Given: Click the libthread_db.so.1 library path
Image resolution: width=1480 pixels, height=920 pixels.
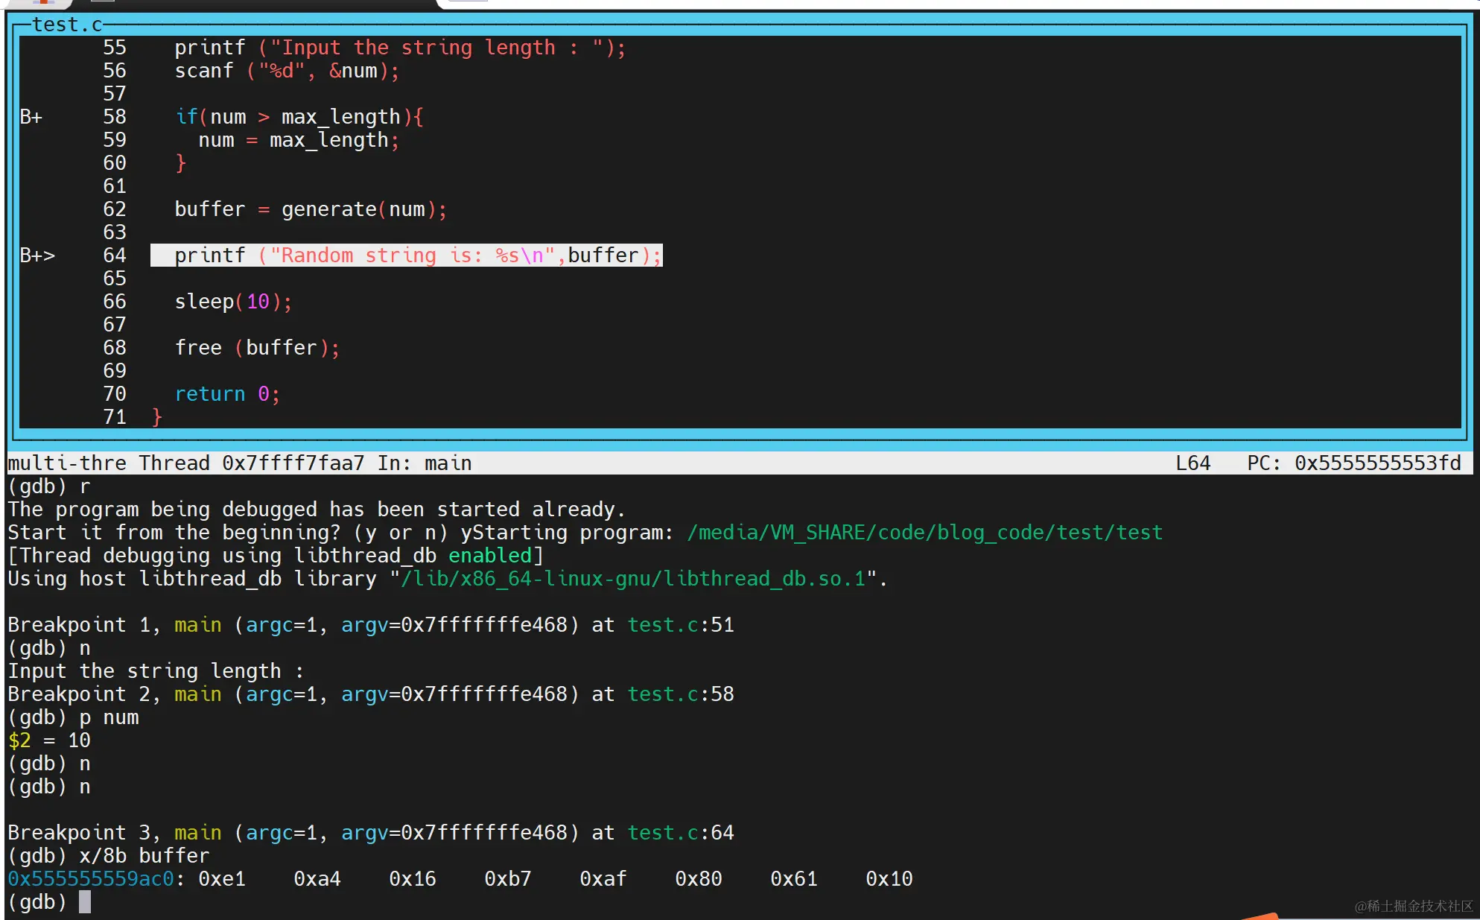Looking at the screenshot, I should pyautogui.click(x=633, y=579).
